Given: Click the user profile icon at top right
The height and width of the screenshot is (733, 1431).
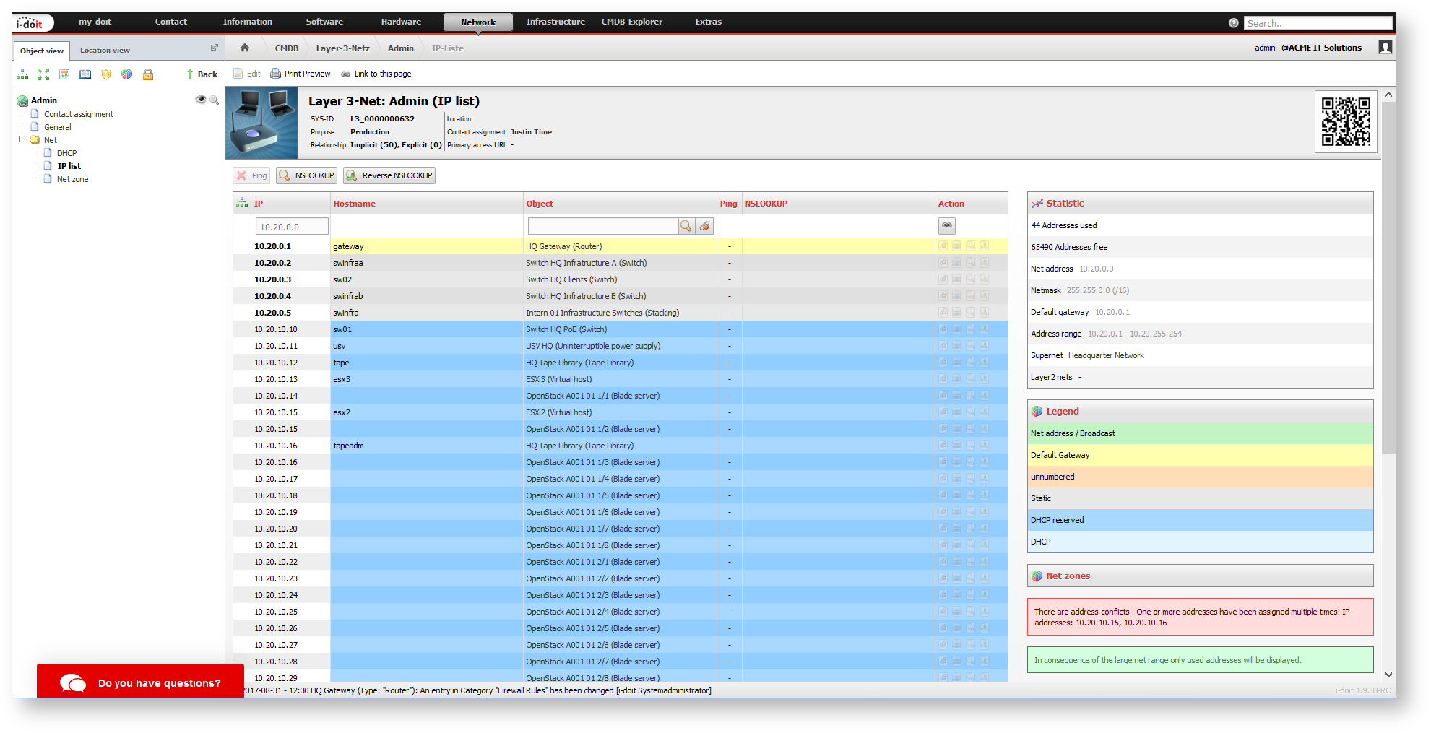Looking at the screenshot, I should click(1385, 48).
